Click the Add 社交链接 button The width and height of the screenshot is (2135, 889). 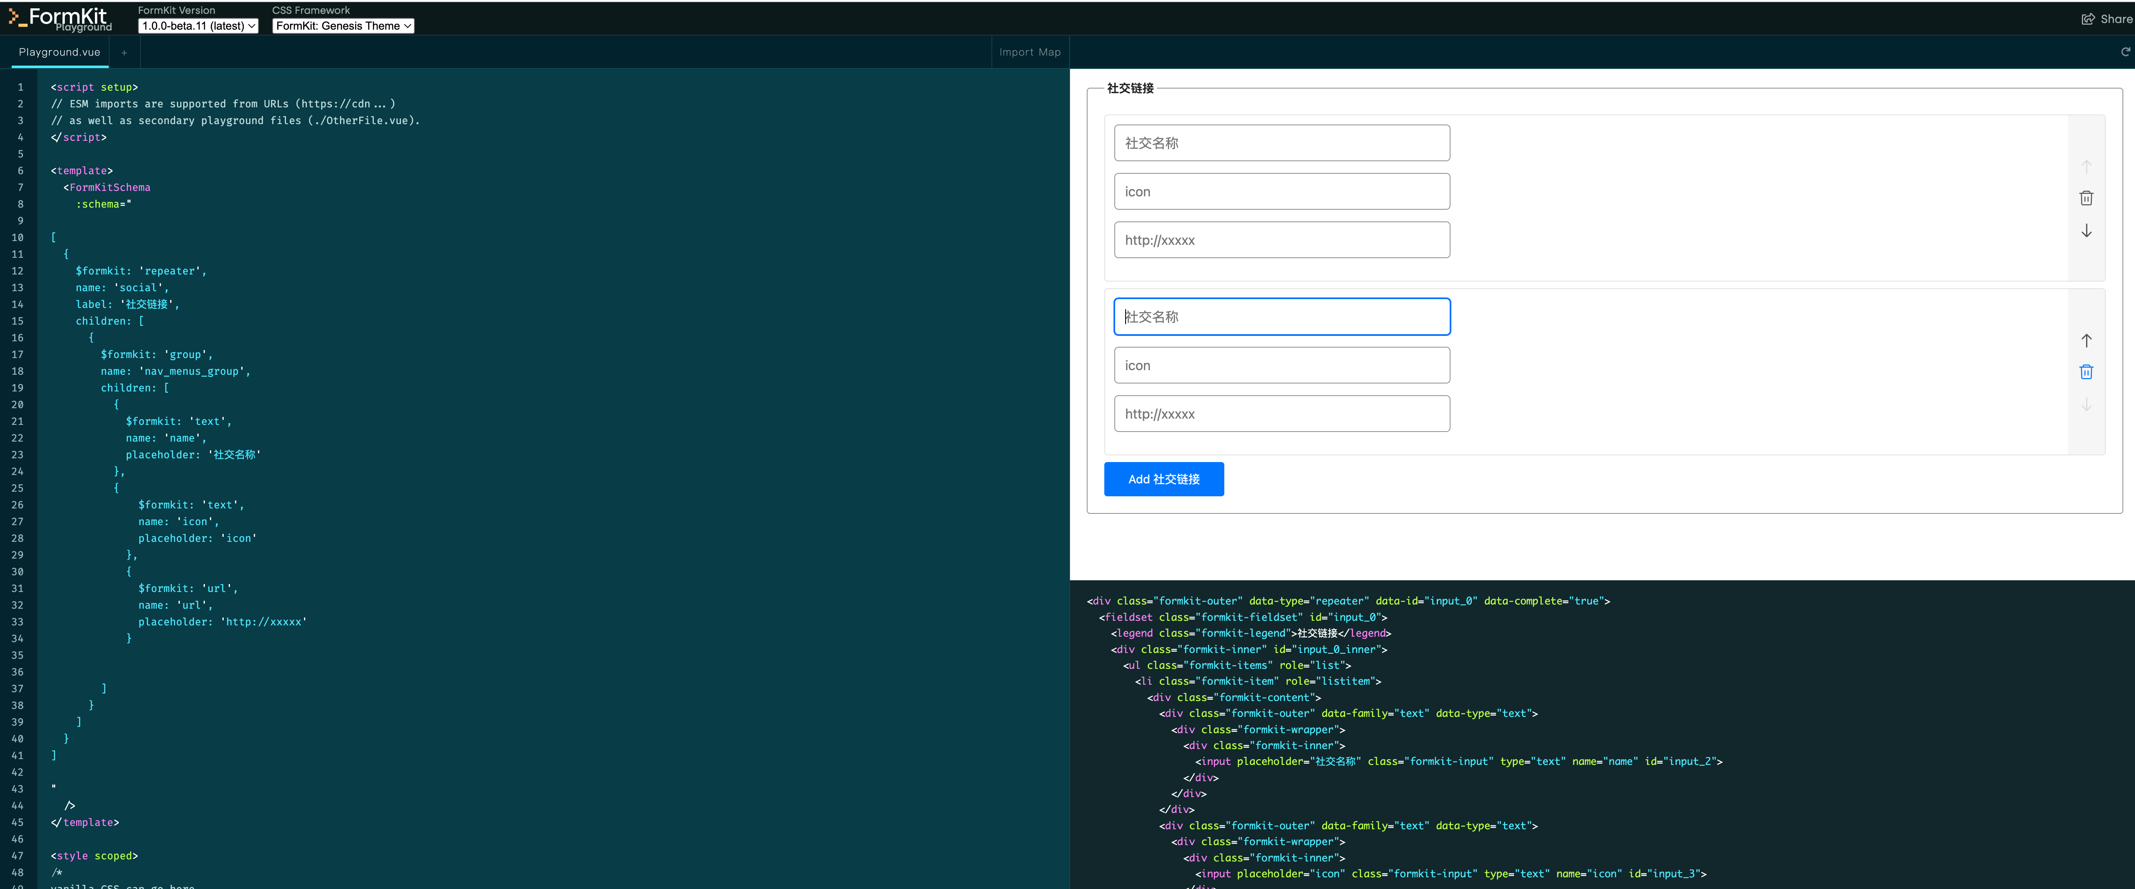coord(1163,479)
